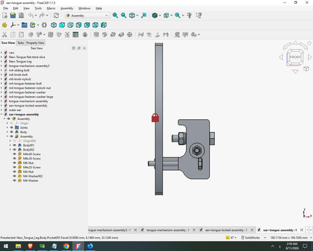Collapse the ear+tongue-assembly document

(x=2, y=114)
